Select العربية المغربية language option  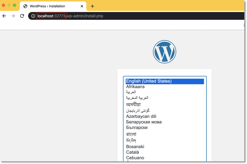pyautogui.click(x=165, y=98)
